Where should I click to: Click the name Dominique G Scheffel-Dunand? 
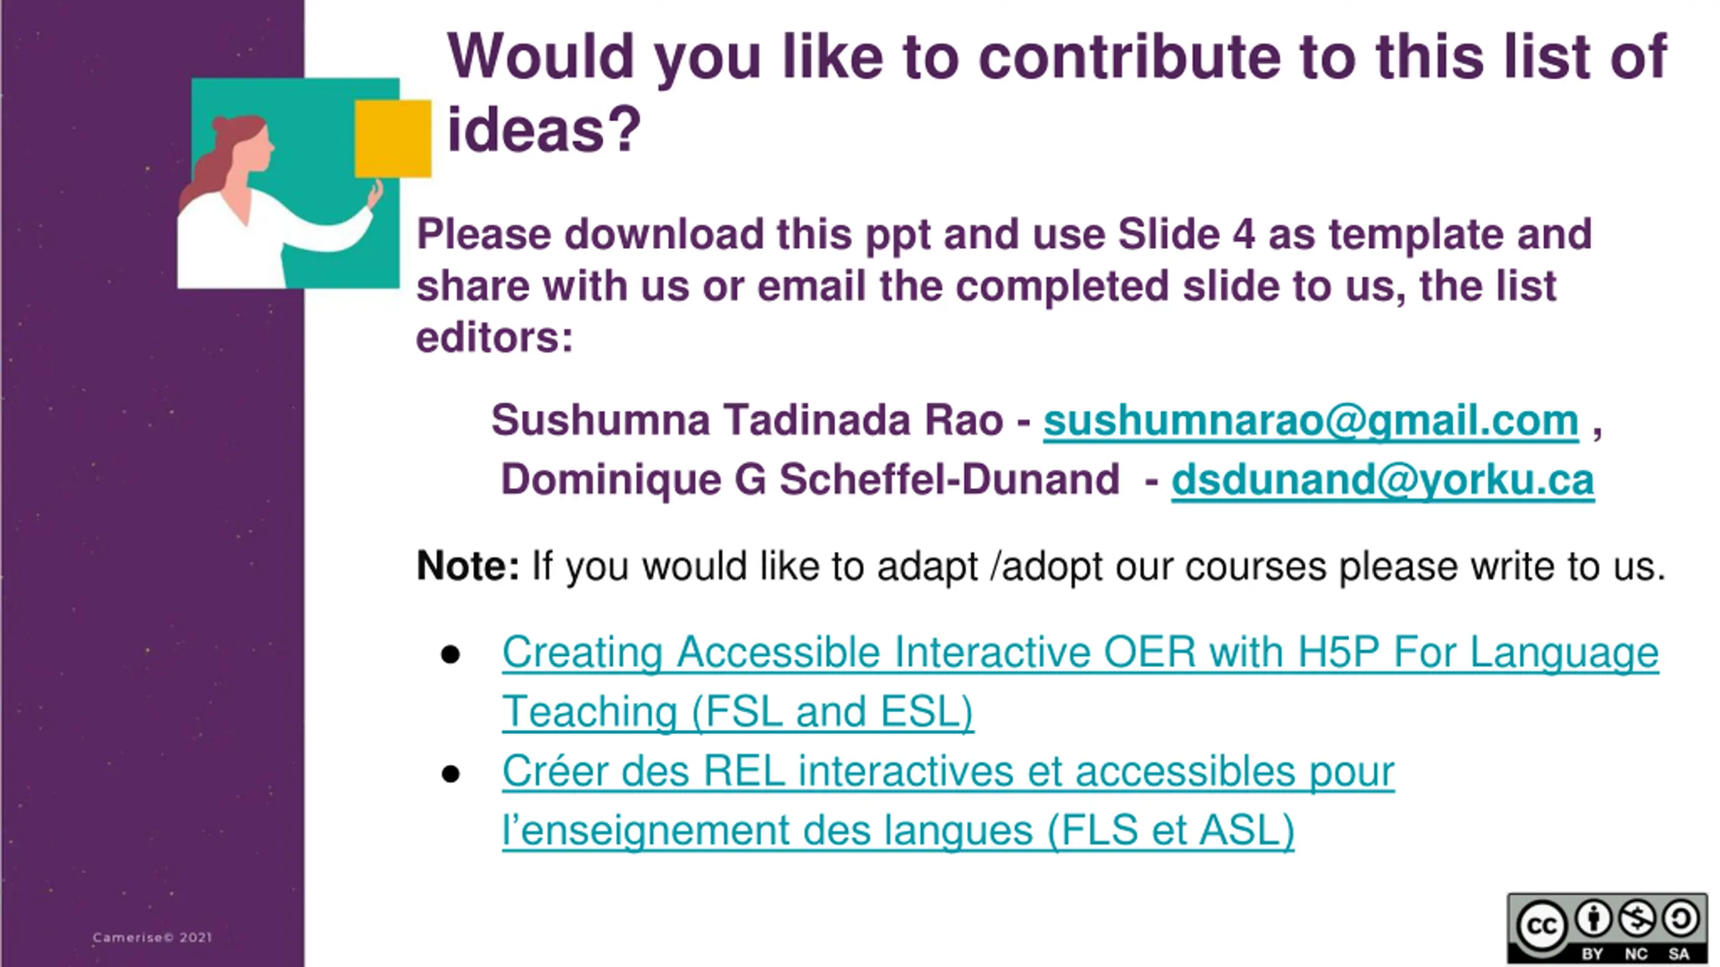pyautogui.click(x=810, y=479)
